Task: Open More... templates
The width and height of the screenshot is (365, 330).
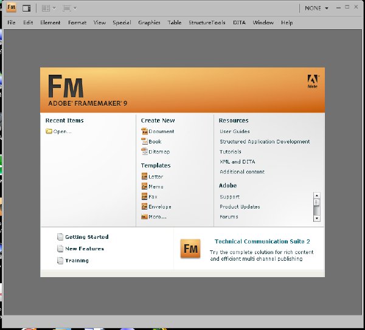Action: point(158,217)
